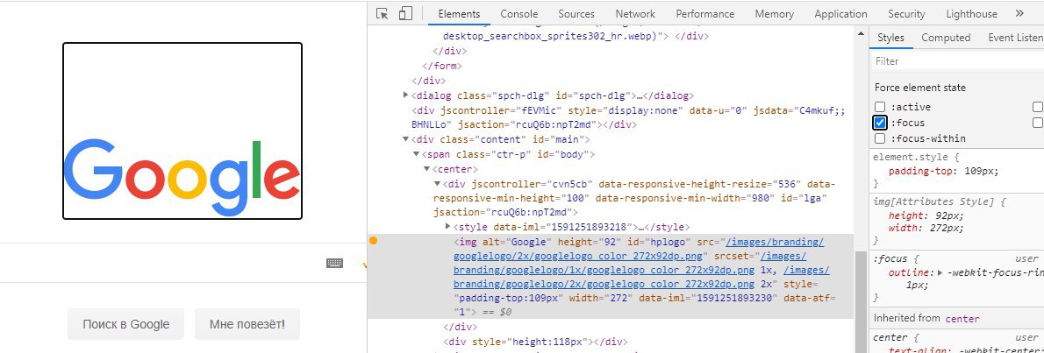Viewport: 1044px width, 353px height.
Task: Click the Поиск в Google button
Action: (x=125, y=324)
